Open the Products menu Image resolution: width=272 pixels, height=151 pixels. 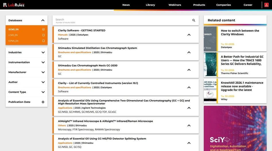(199, 5)
